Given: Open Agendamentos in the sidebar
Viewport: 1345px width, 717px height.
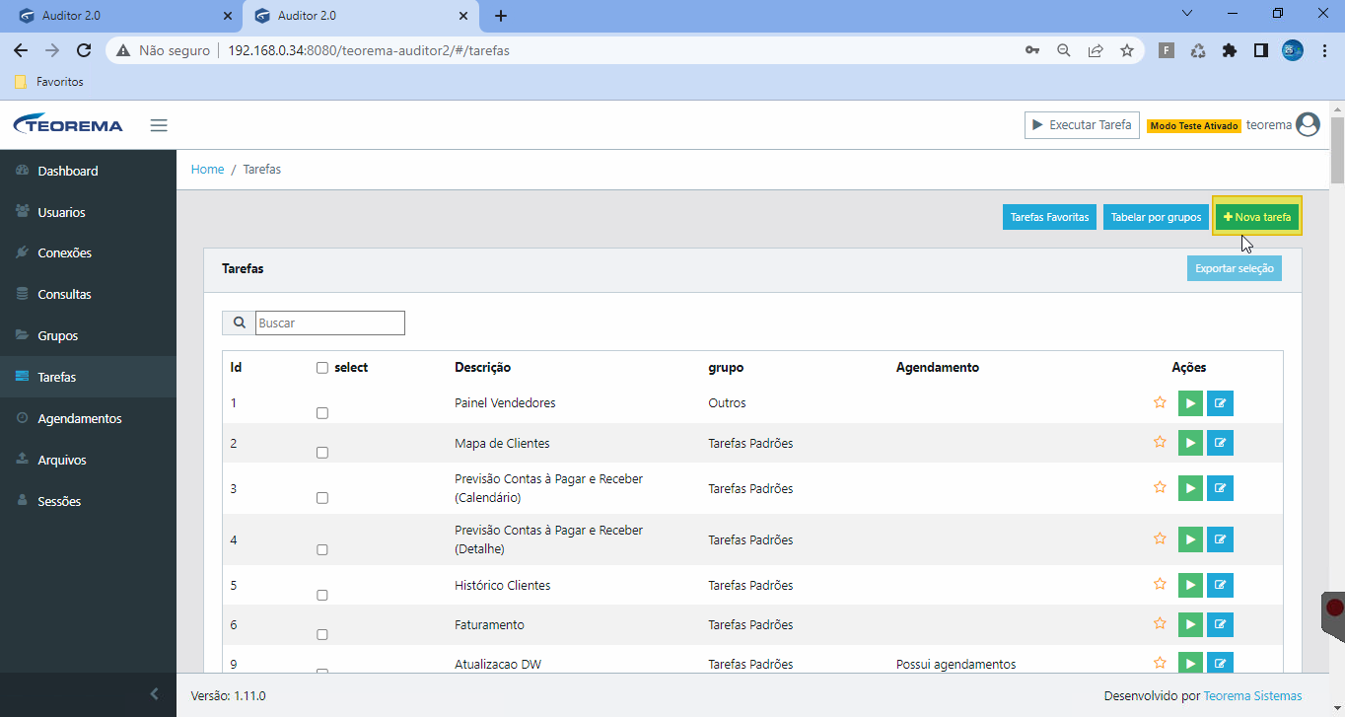Looking at the screenshot, I should (x=88, y=418).
